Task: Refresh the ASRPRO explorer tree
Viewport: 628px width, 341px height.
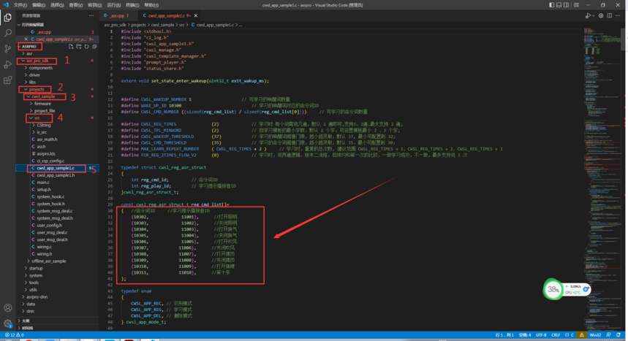Action: pyautogui.click(x=86, y=47)
